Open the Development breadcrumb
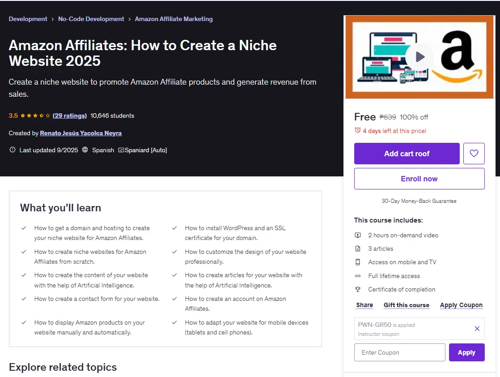This screenshot has height=377, width=500. tap(28, 19)
